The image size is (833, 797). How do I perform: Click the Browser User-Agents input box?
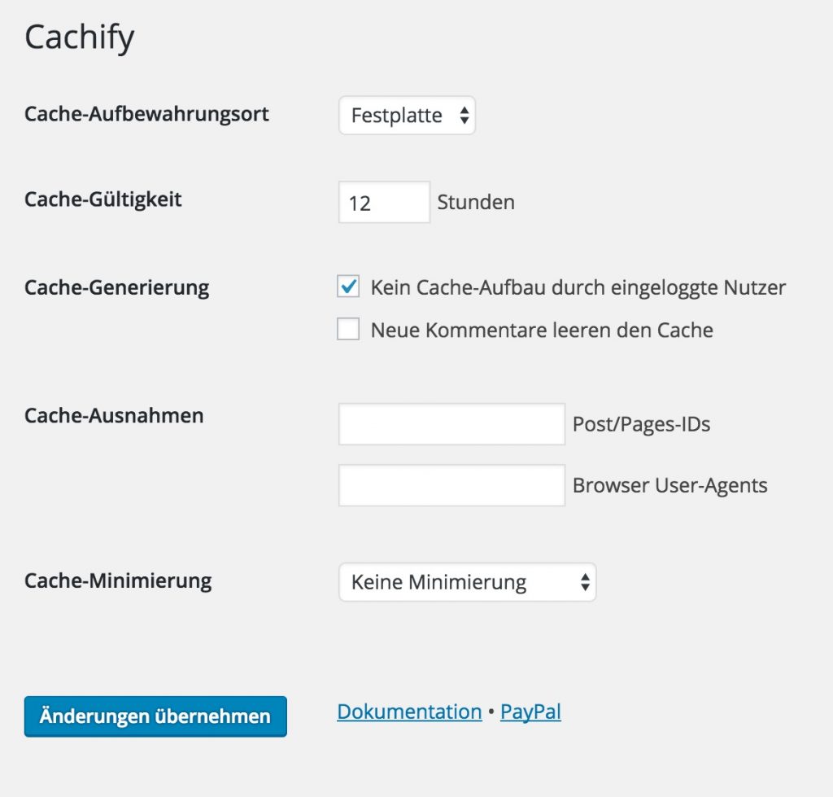tap(451, 484)
